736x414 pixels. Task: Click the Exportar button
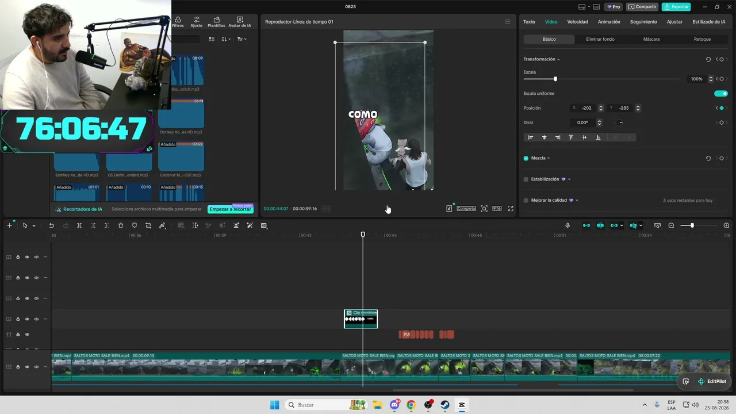(x=676, y=7)
